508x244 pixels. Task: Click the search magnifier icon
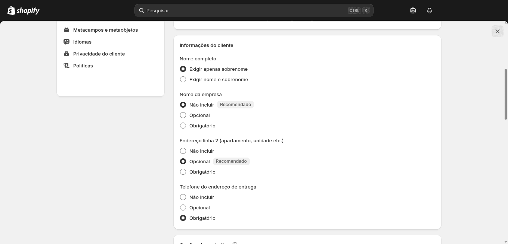point(142,10)
